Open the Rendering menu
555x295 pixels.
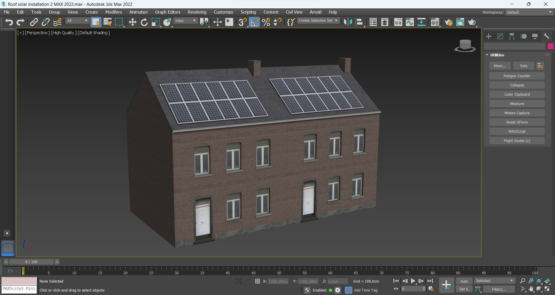(197, 12)
